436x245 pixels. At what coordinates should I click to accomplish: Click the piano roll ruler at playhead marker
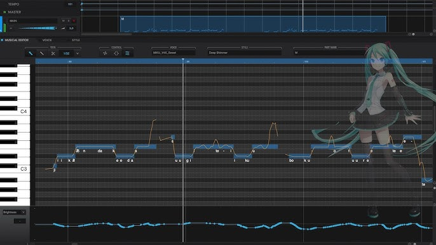(x=183, y=61)
